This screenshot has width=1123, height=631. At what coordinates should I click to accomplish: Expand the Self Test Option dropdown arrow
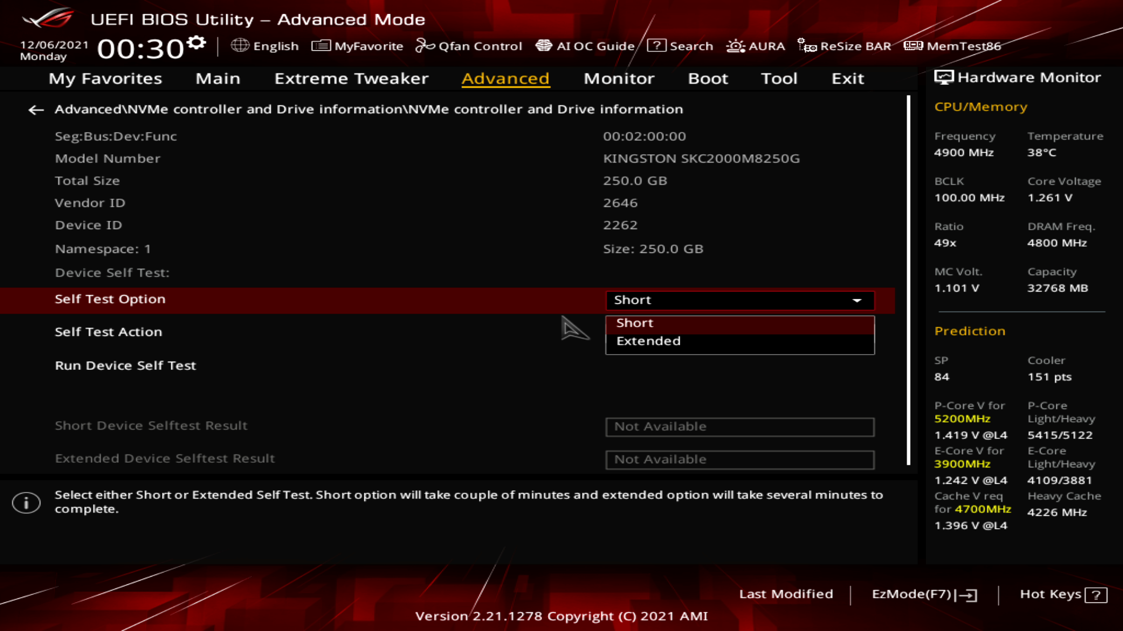tap(857, 300)
